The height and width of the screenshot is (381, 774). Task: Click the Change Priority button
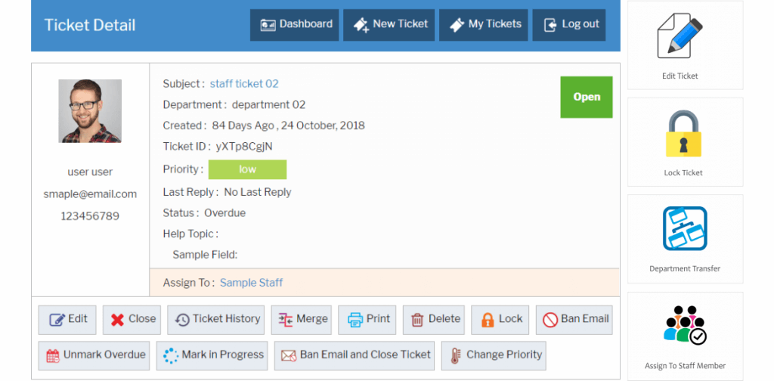494,355
